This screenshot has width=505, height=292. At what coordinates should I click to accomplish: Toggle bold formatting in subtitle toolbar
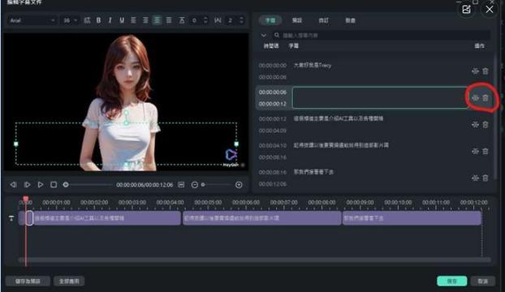[98, 20]
